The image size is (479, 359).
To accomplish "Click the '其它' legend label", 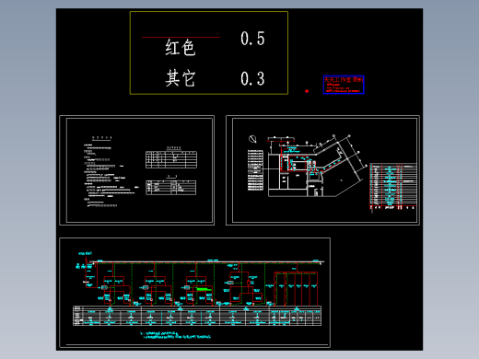I will click(x=181, y=78).
